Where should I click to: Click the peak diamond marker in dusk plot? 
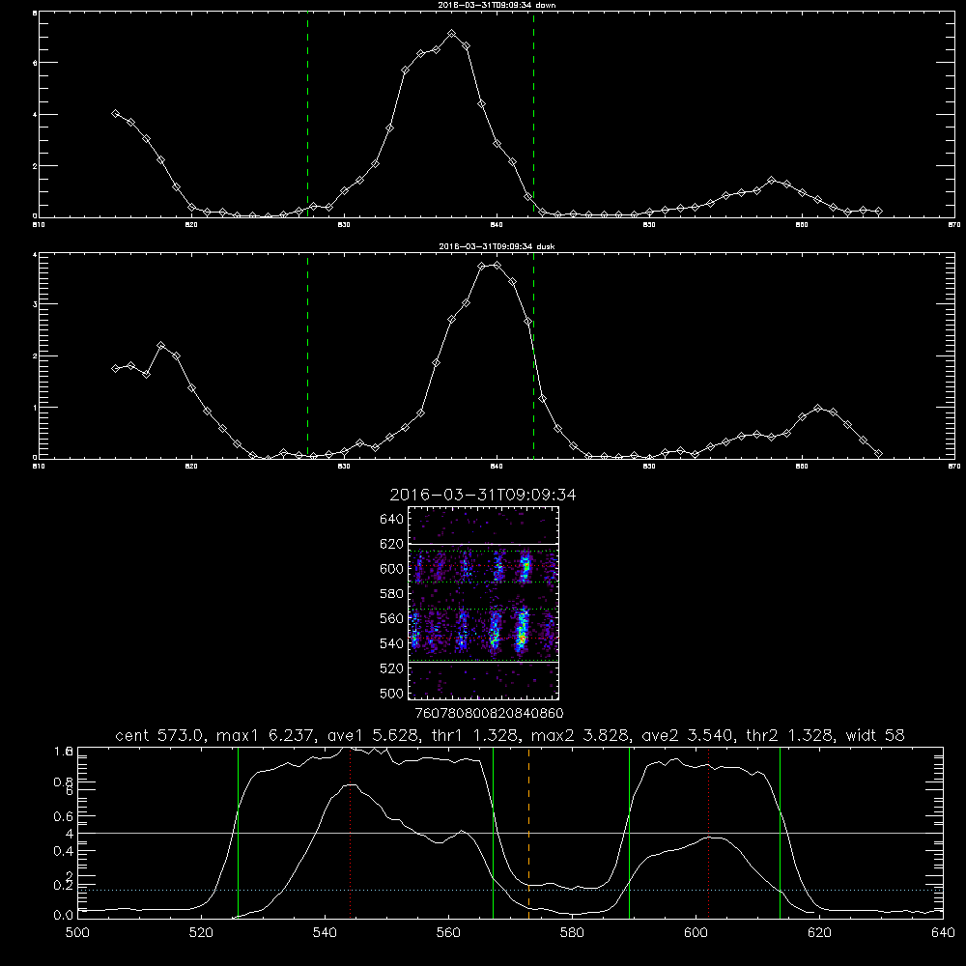coord(497,266)
